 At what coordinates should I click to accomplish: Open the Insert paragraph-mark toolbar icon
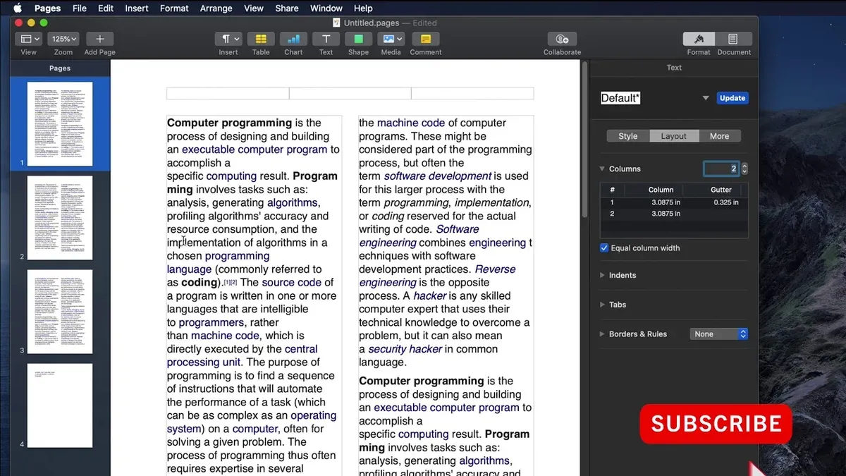click(x=228, y=39)
